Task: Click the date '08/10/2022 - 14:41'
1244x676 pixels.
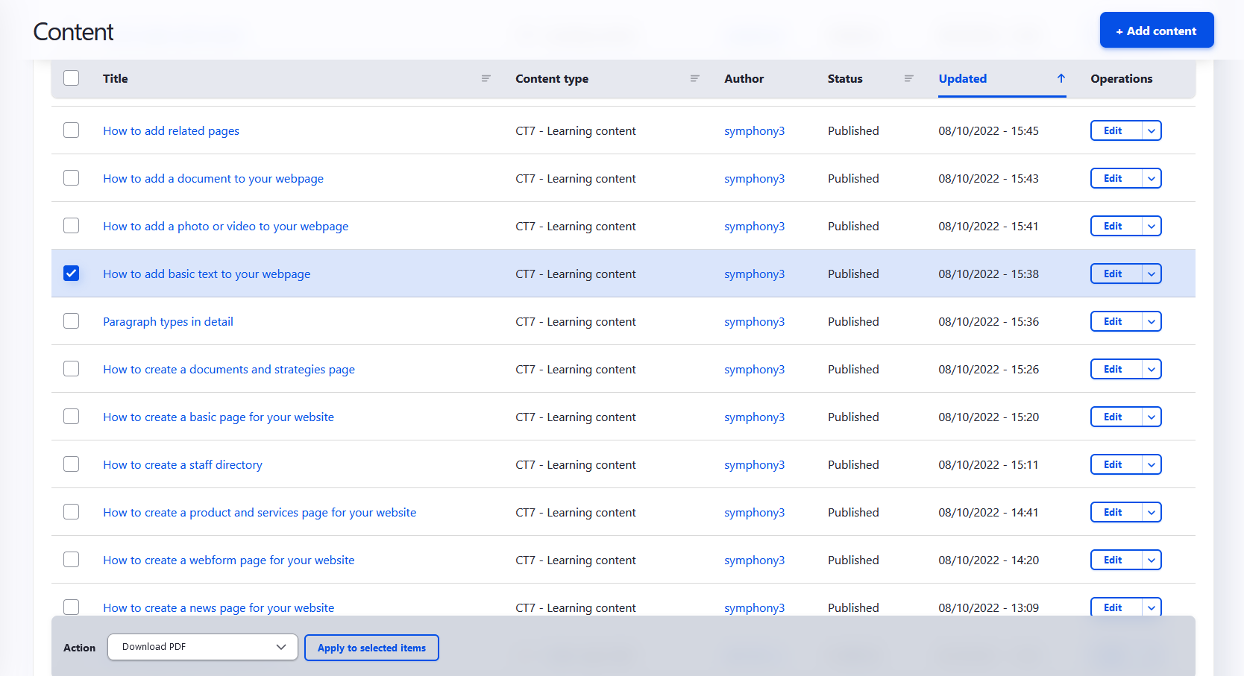Action: (x=988, y=512)
